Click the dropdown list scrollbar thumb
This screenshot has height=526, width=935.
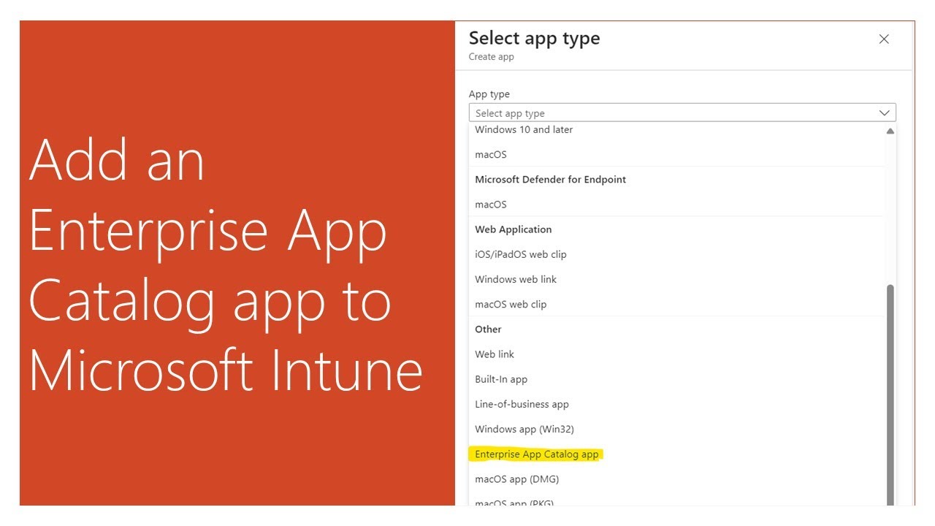point(890,394)
